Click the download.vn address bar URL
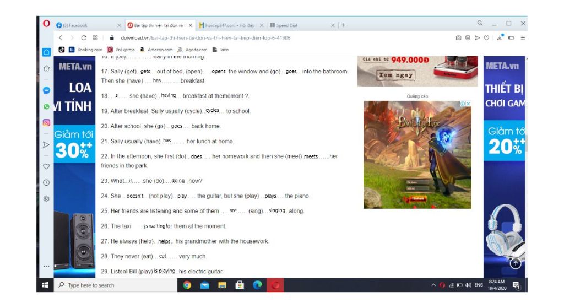This screenshot has height=308, width=564. point(205,38)
